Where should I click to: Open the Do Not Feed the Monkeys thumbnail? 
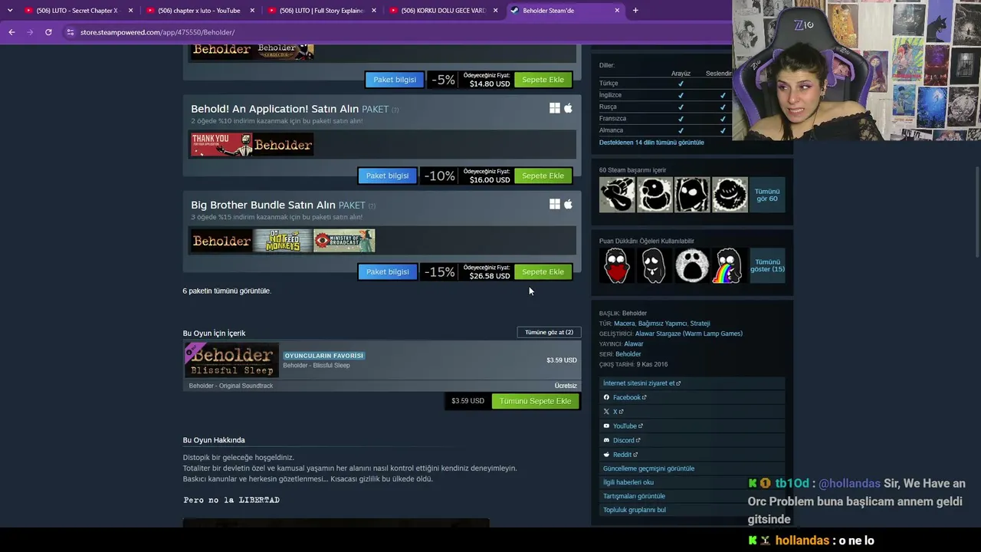click(283, 241)
